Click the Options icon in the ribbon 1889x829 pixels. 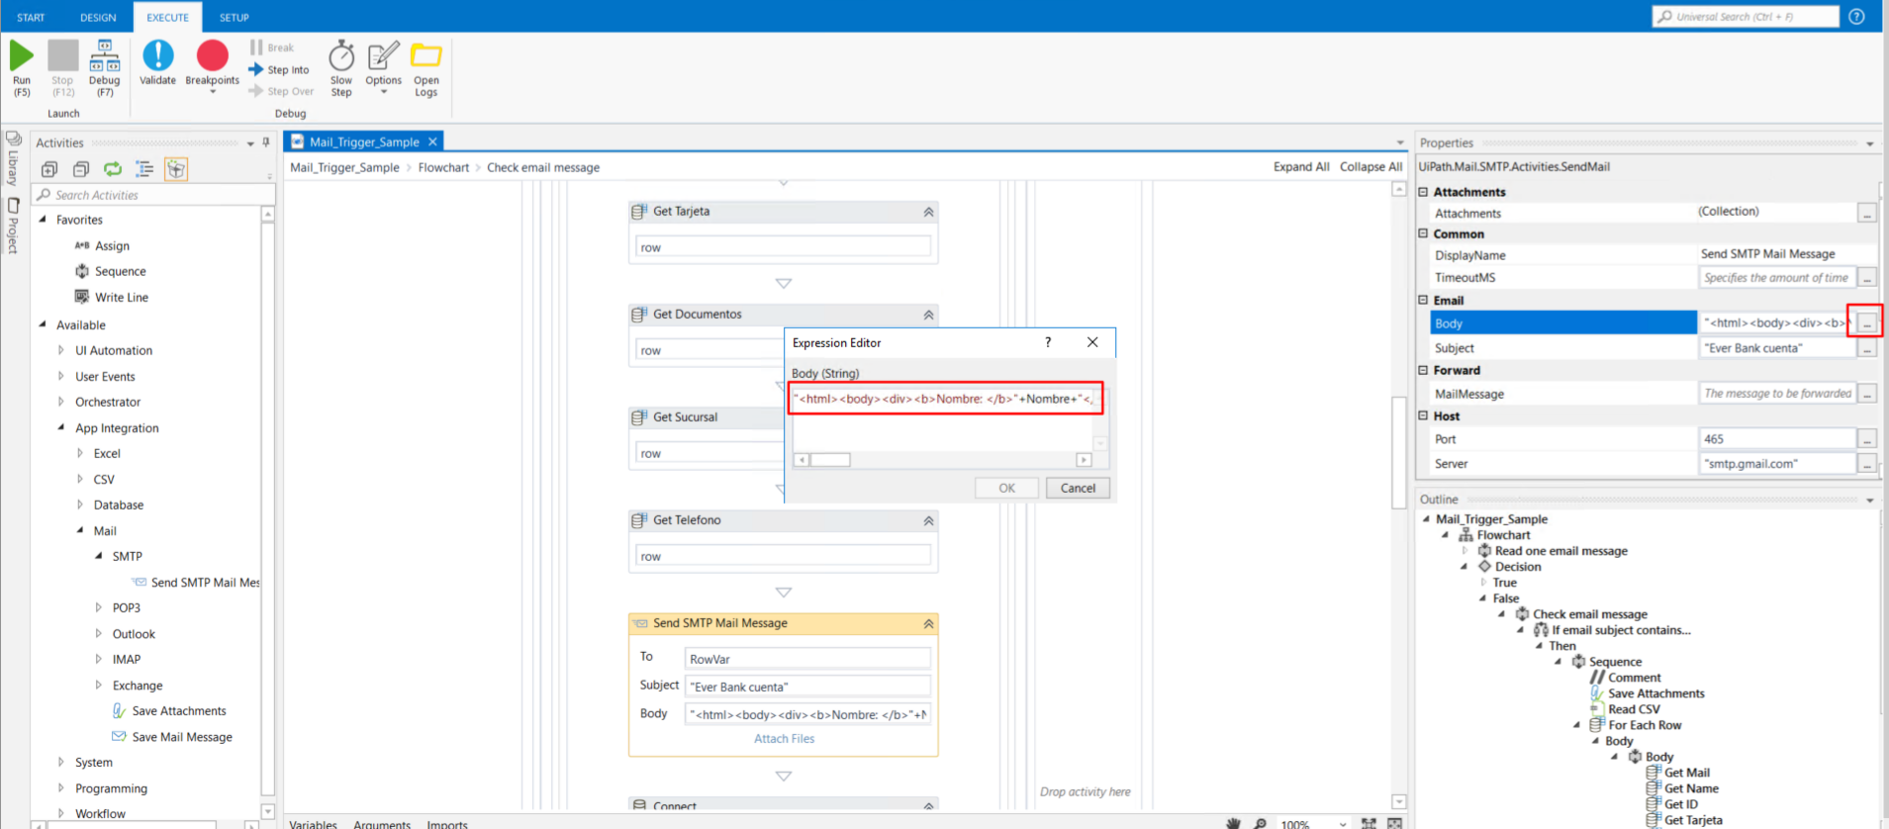[383, 56]
